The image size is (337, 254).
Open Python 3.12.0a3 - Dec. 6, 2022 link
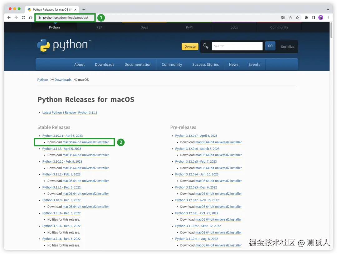coord(196,187)
